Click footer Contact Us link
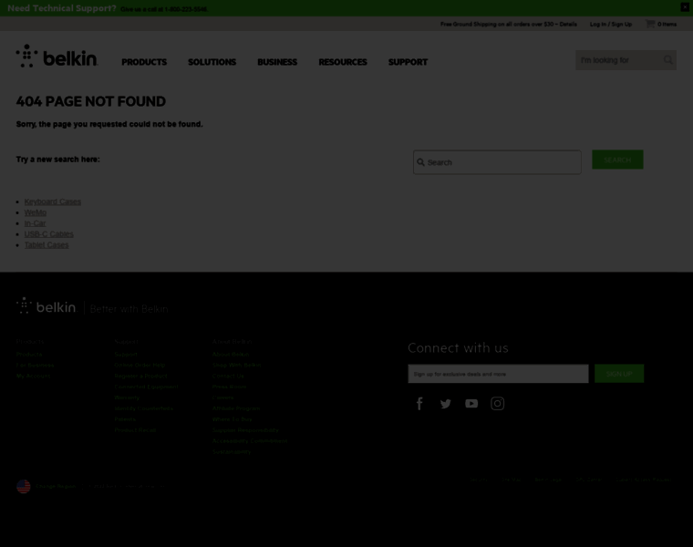 [x=228, y=376]
